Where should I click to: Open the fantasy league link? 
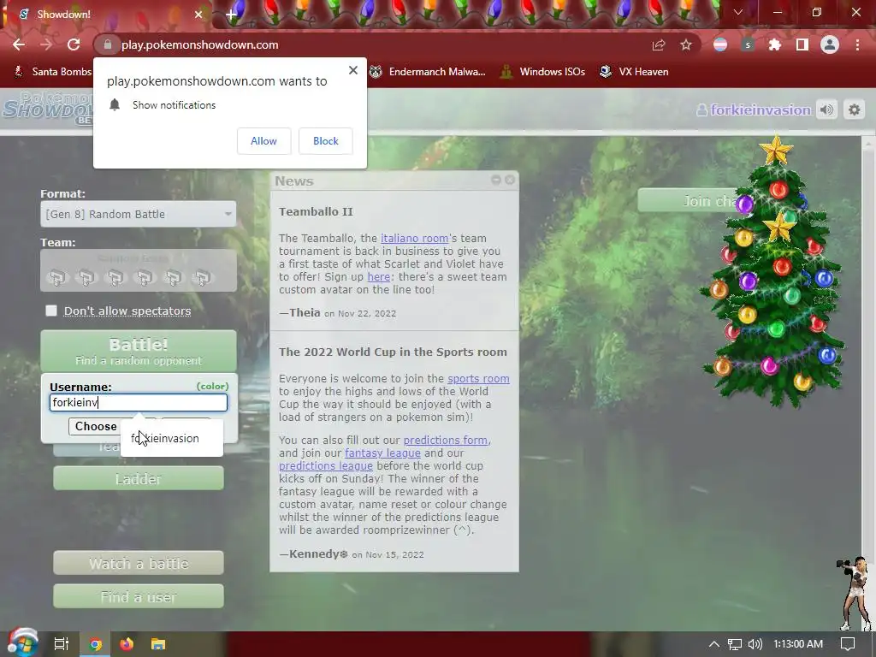coord(382,453)
